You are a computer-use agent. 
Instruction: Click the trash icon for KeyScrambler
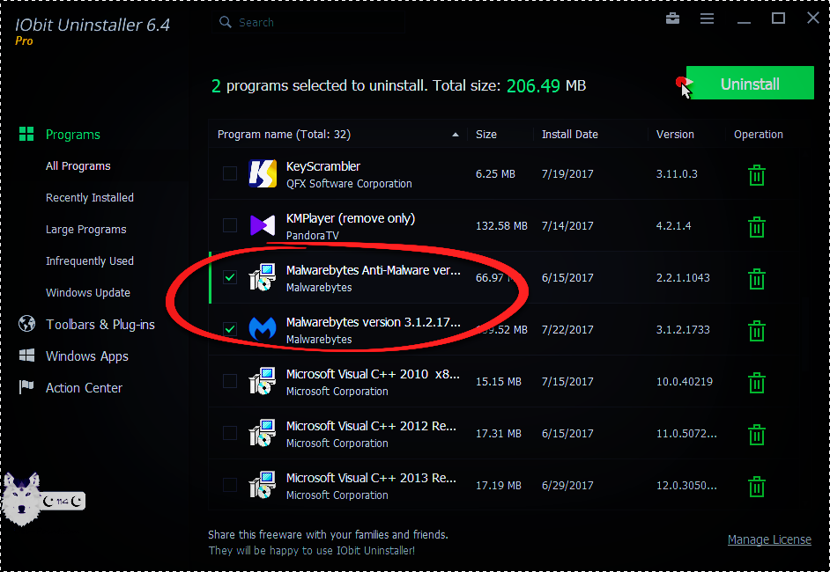tap(756, 174)
